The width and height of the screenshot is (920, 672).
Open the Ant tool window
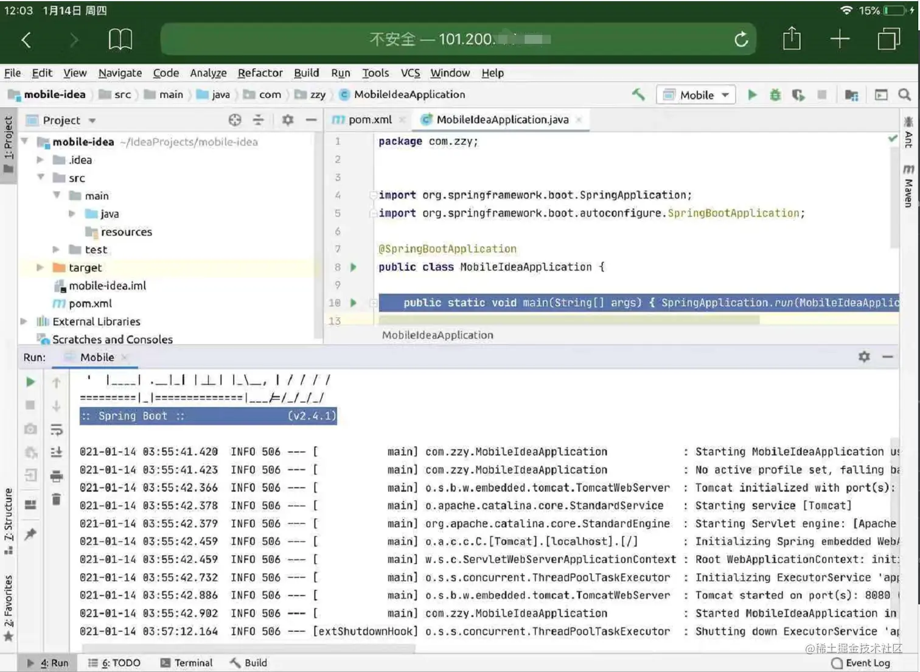(x=908, y=133)
